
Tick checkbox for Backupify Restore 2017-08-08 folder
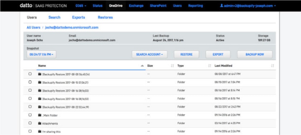(x=30, y=74)
